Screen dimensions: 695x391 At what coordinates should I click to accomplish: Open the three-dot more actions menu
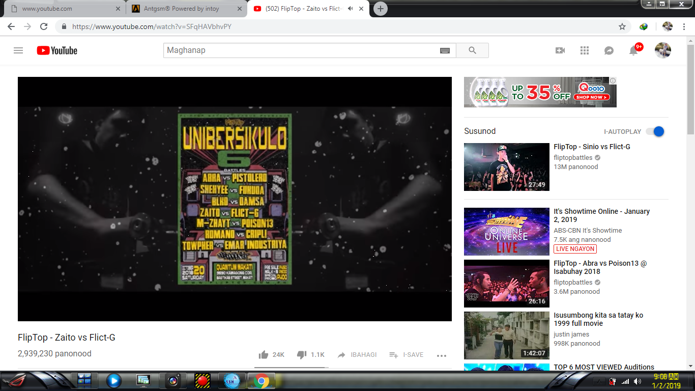click(x=442, y=355)
